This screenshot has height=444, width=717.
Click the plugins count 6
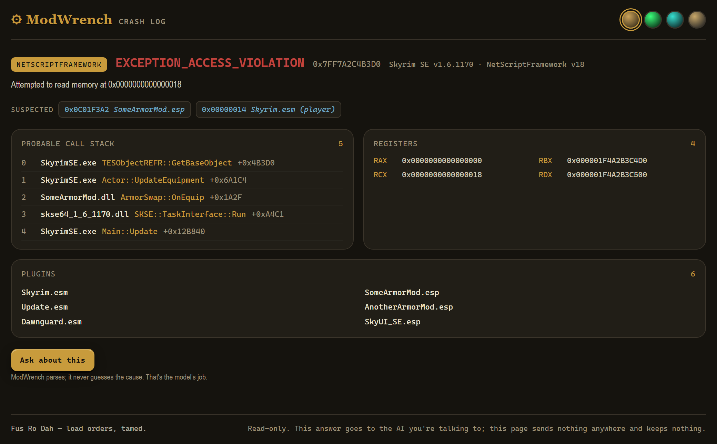(x=693, y=274)
